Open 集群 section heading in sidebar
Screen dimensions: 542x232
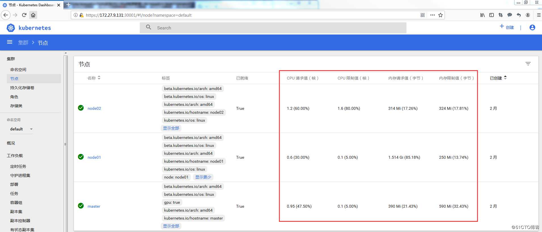tap(11, 59)
